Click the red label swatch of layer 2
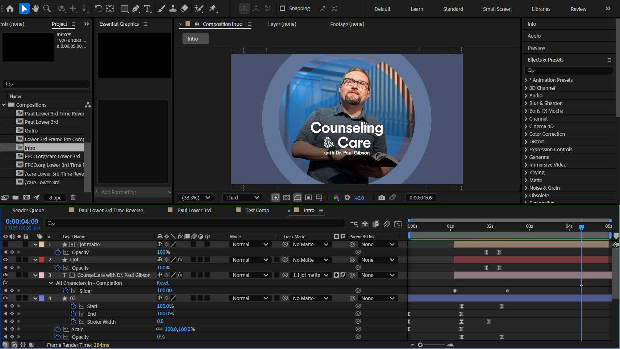Viewport: 620px width, 349px height. coord(42,260)
